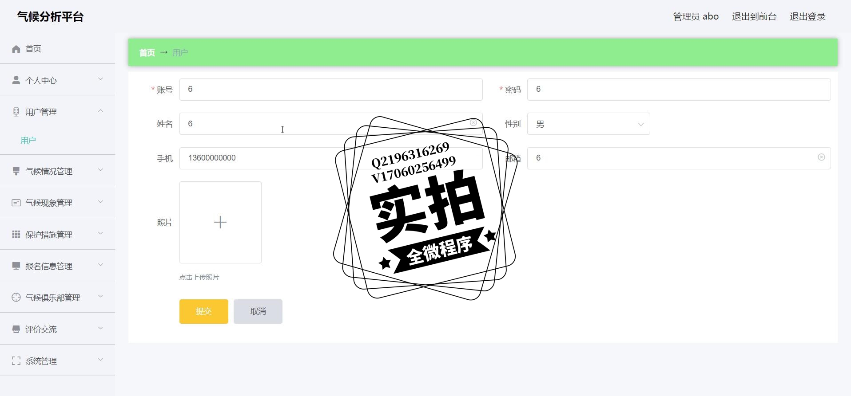Expand the 气候现象管理 chevron

tap(100, 202)
